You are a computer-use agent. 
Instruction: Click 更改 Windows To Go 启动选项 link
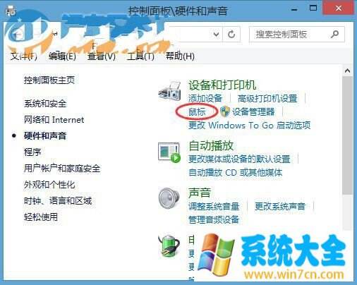tap(249, 125)
